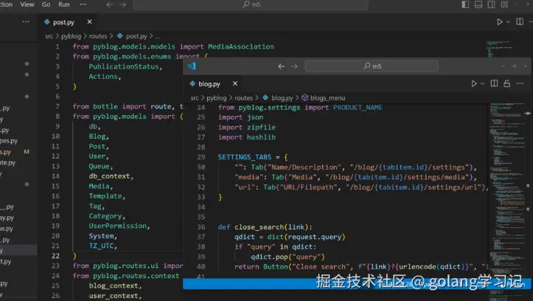Screen dimensions: 533x301
Task: Close the post.py tab
Action: coord(89,22)
